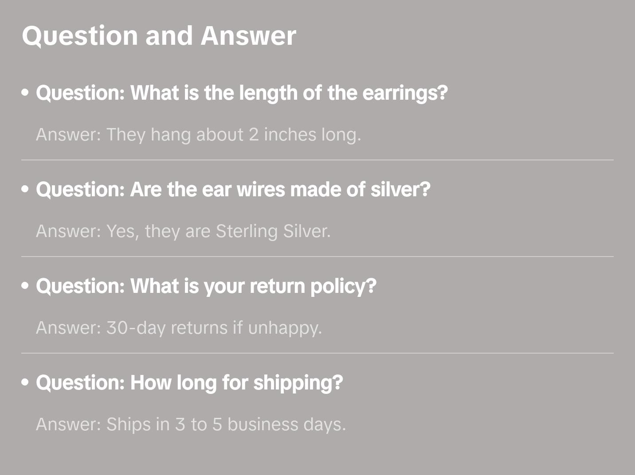The width and height of the screenshot is (635, 475).
Task: Click the bullet beside the ear wires question
Action: [x=25, y=189]
